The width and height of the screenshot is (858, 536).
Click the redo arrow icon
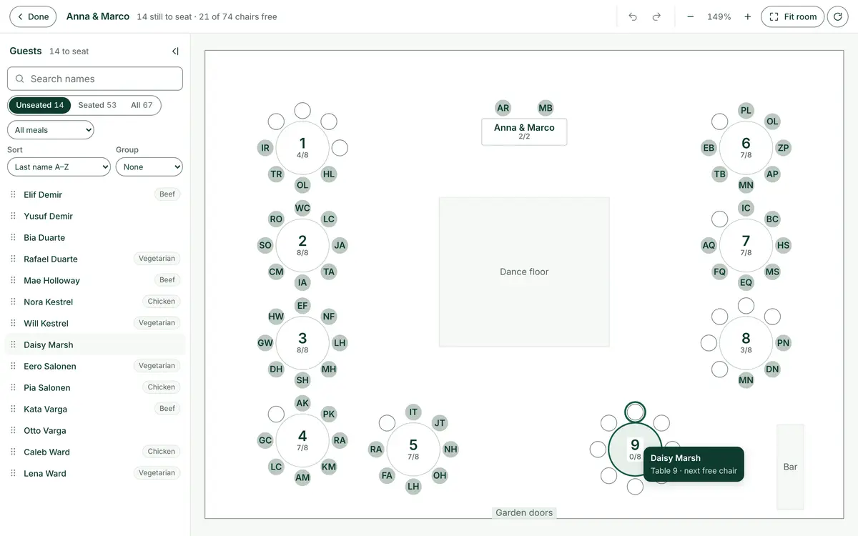(656, 16)
